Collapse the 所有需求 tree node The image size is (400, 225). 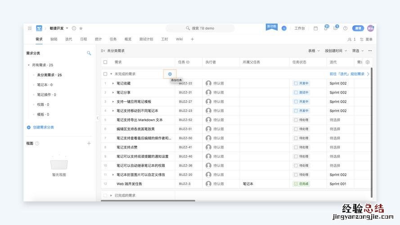(29, 65)
